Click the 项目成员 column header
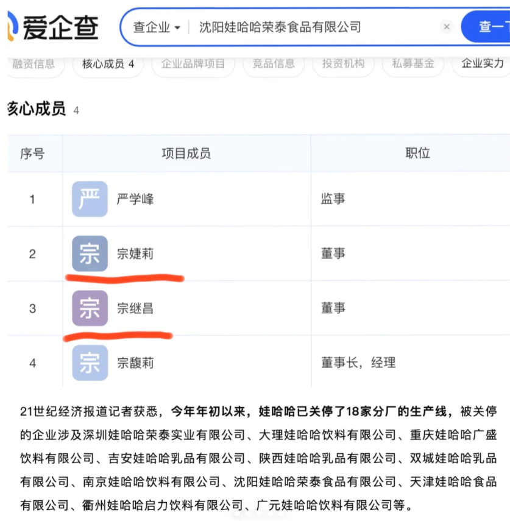This screenshot has width=510, height=521. click(186, 154)
